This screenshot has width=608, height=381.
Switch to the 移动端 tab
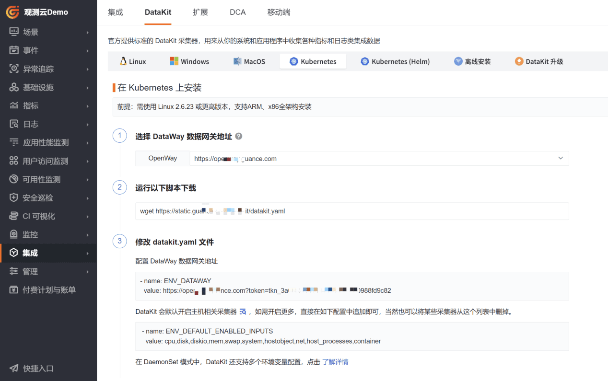click(x=279, y=12)
